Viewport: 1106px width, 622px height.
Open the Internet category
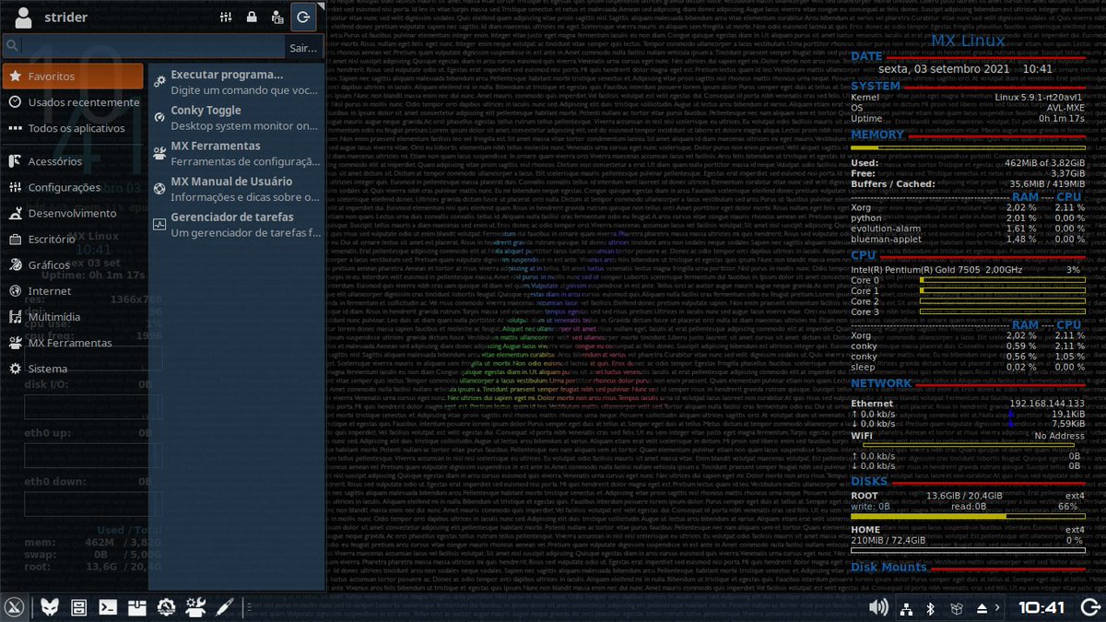[74, 291]
